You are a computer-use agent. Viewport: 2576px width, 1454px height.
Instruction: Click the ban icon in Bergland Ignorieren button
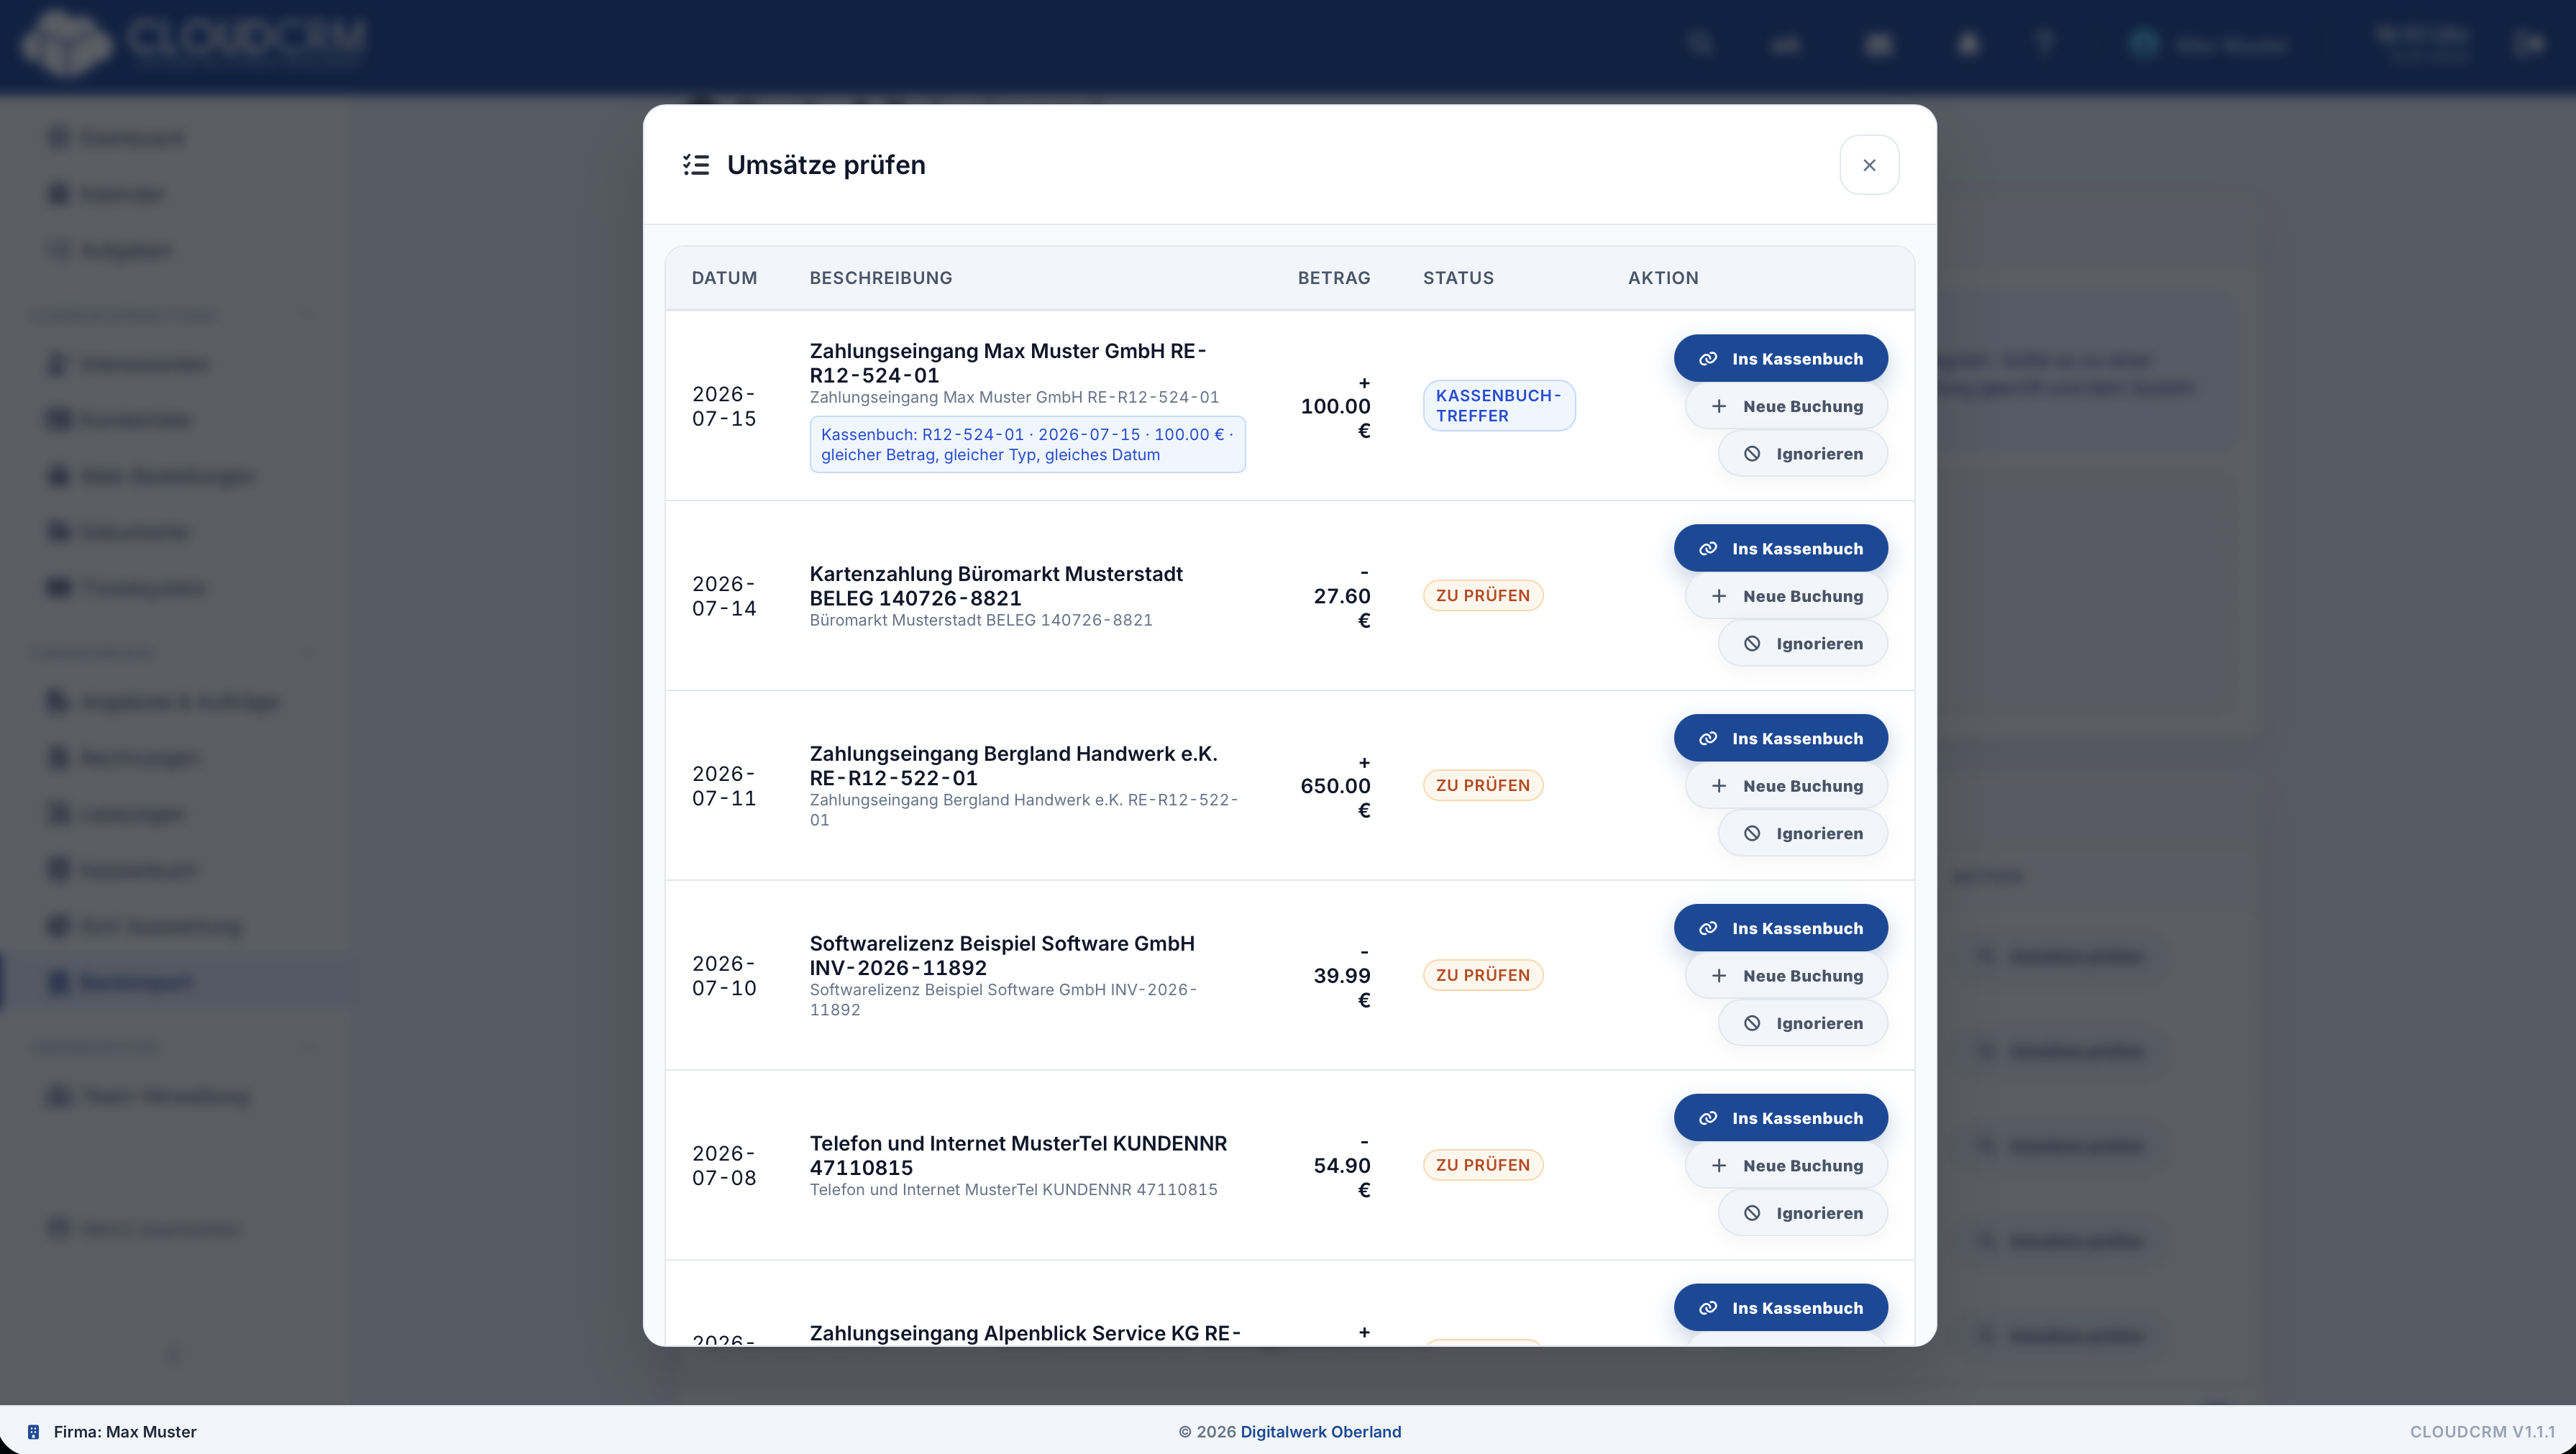pos(1752,834)
